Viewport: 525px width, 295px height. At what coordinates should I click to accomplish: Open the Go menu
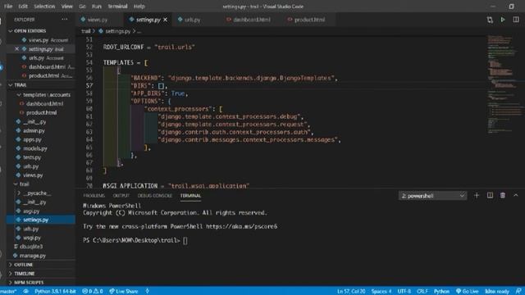tap(82, 7)
